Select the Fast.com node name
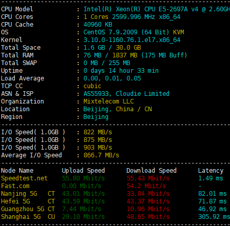Viewport: 230px width, 226px height. [x=15, y=186]
